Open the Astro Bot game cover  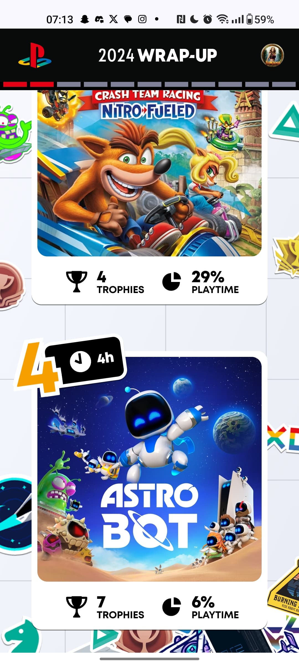coord(149,469)
